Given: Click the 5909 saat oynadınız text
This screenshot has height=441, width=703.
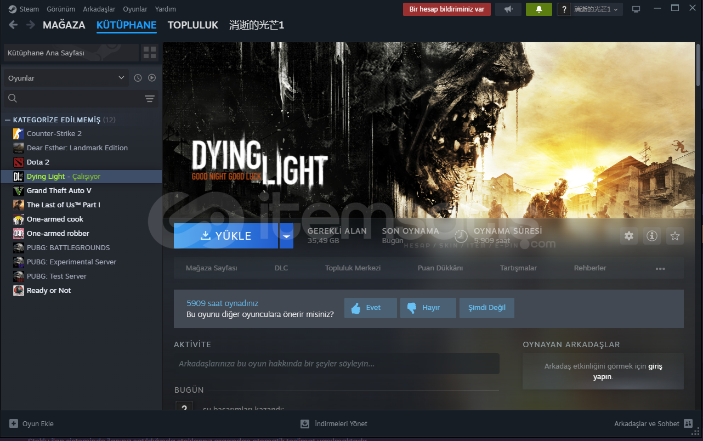Looking at the screenshot, I should 222,303.
